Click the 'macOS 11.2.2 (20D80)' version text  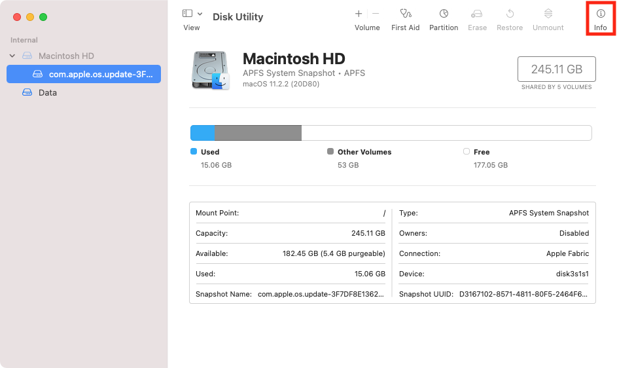coord(281,84)
